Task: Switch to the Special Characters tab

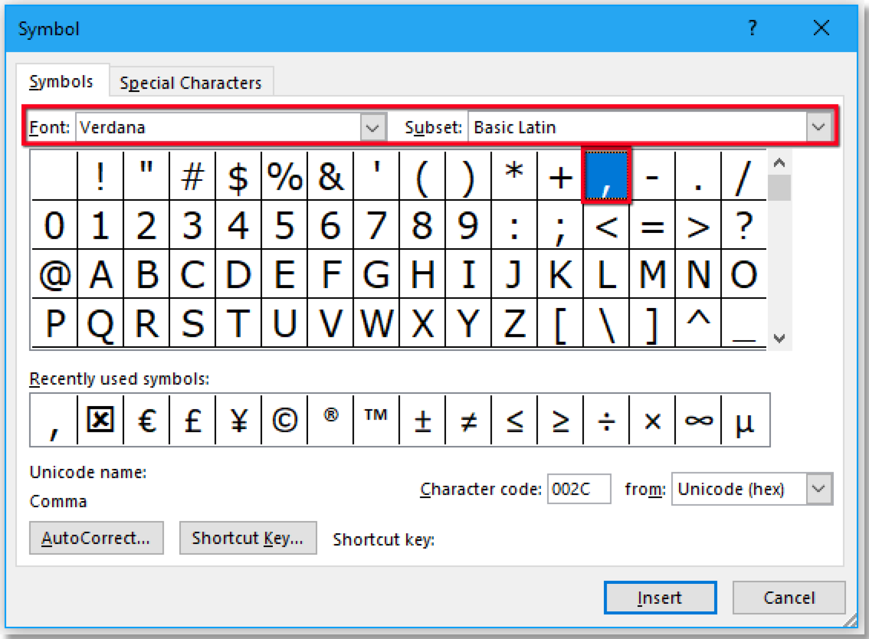Action: [191, 82]
